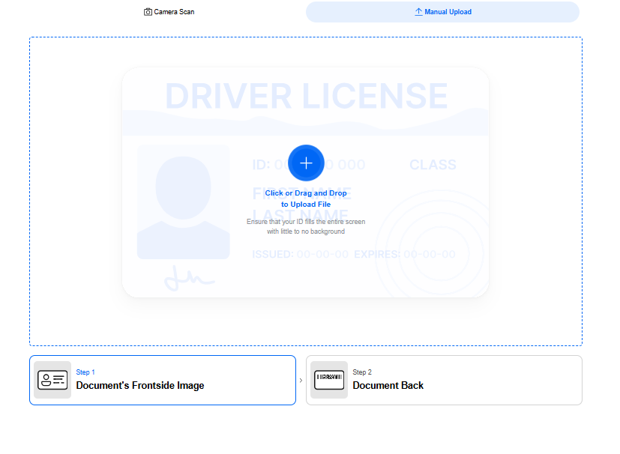This screenshot has width=620, height=454.
Task: Click the DRIVER LICENSE heading in the placeholder
Action: pyautogui.click(x=306, y=97)
